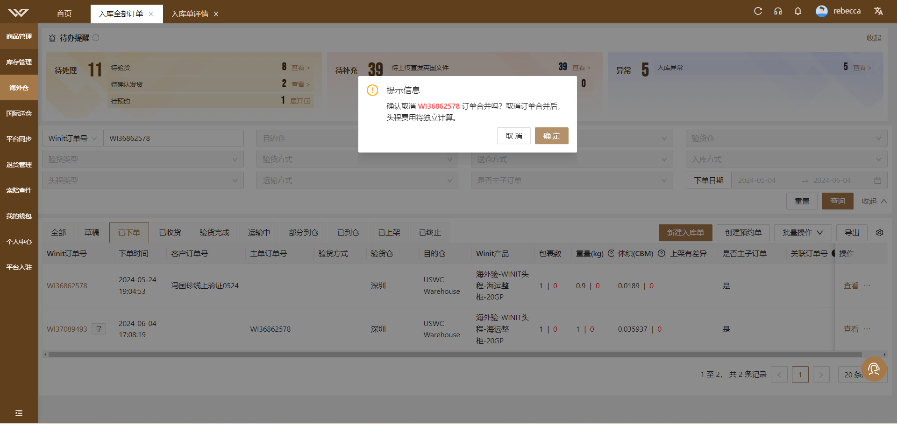
Task: Switch to the 全部 status tab
Action: coord(58,232)
